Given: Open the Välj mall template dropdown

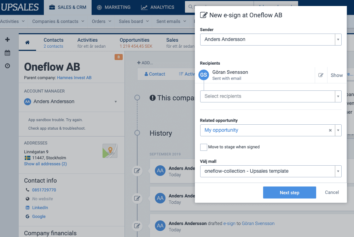Looking at the screenshot, I should click(x=338, y=171).
